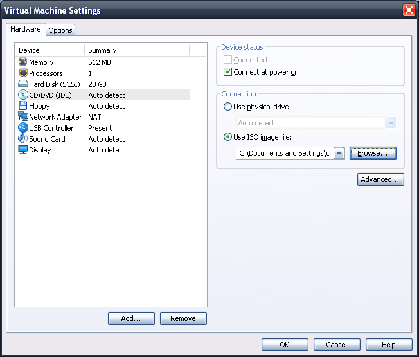Select the Hardware tab
The width and height of the screenshot is (419, 357).
coord(26,29)
